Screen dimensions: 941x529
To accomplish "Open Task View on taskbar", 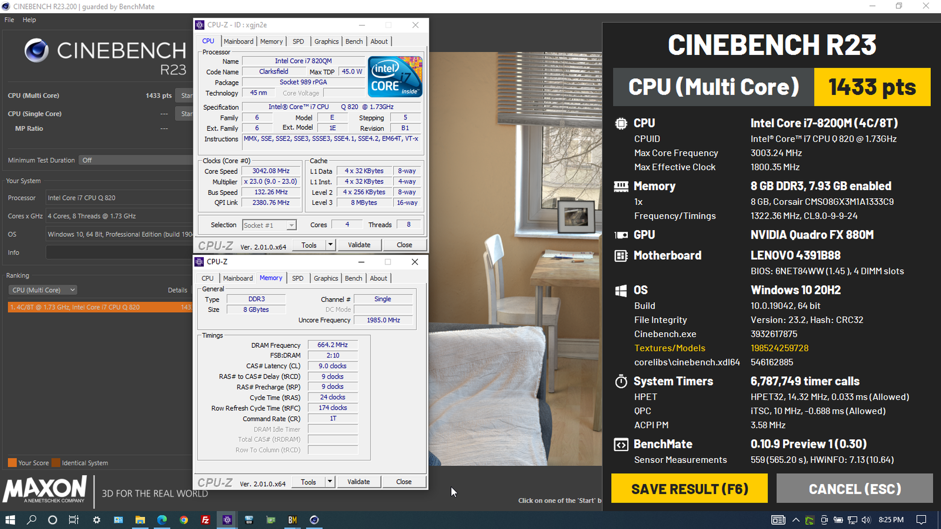I will 74,520.
